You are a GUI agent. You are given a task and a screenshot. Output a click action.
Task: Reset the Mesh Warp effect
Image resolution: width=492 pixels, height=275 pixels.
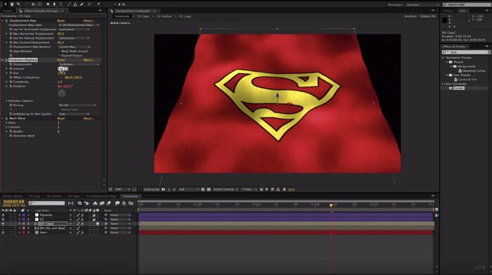tap(61, 118)
